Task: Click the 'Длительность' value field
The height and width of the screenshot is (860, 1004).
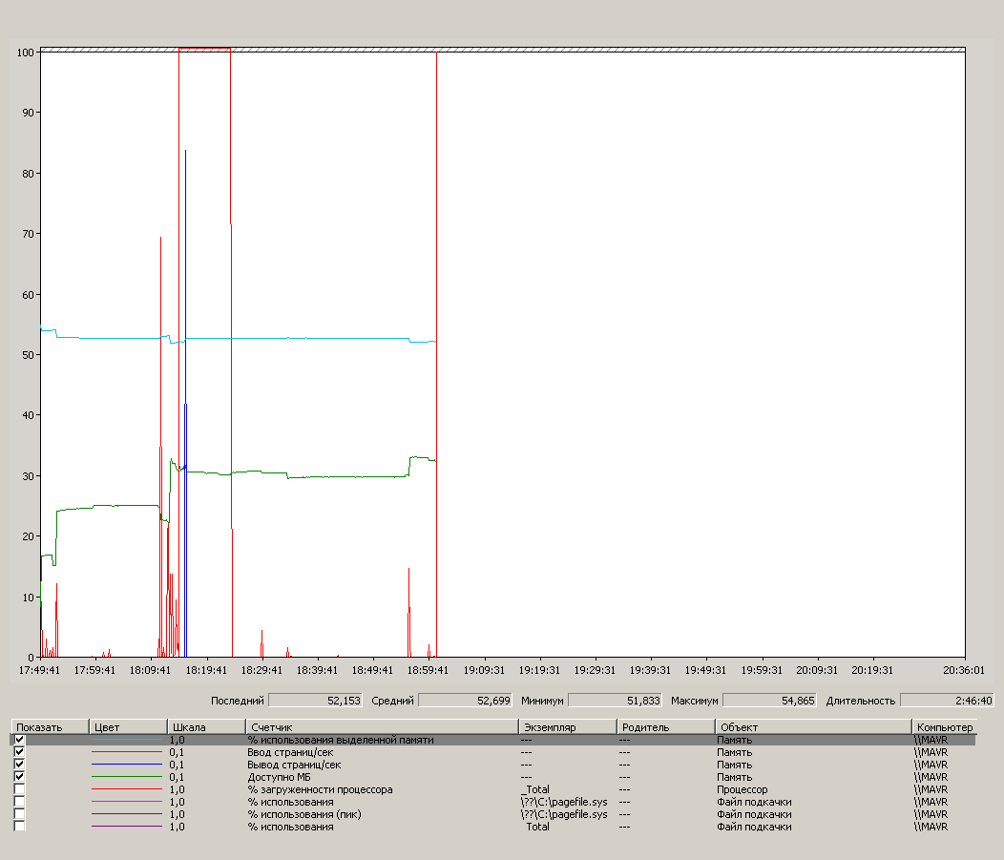Action: point(947,701)
